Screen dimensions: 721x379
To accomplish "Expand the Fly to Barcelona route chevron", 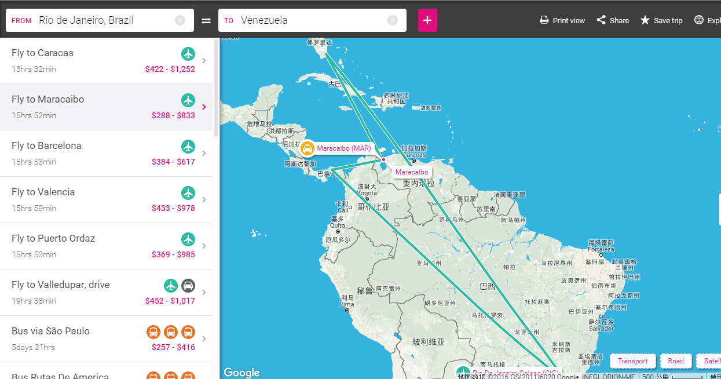I will (204, 153).
